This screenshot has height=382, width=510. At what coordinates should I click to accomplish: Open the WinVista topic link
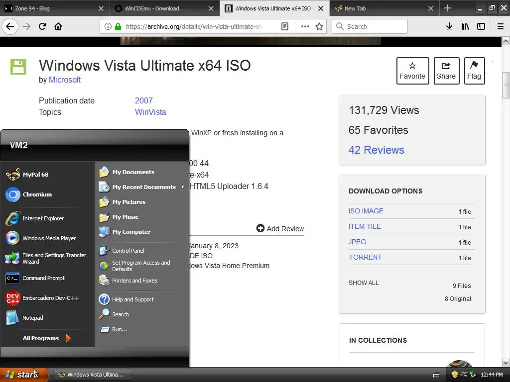150,112
